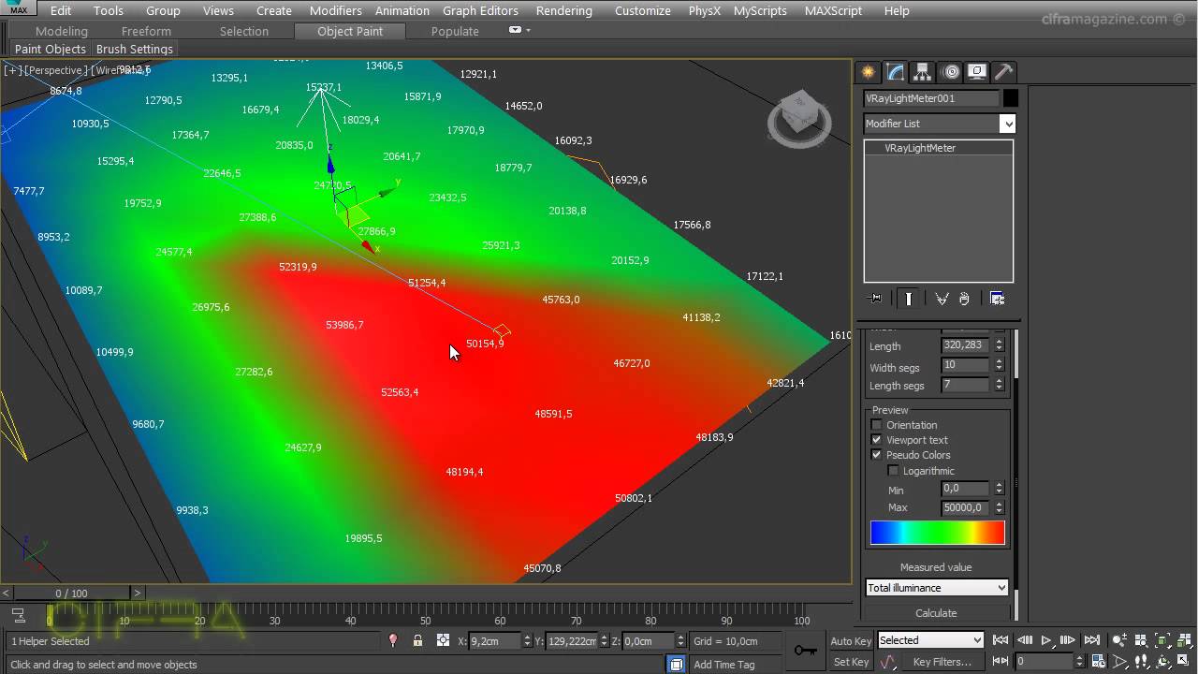Open the Rendering menu
1198x674 pixels.
563,10
